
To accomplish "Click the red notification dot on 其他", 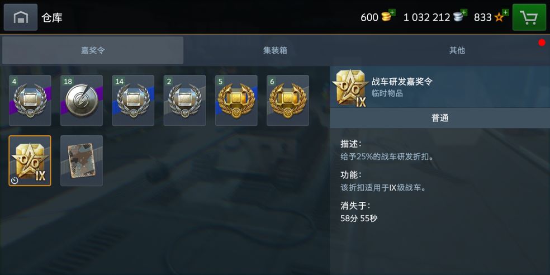I will (542, 42).
